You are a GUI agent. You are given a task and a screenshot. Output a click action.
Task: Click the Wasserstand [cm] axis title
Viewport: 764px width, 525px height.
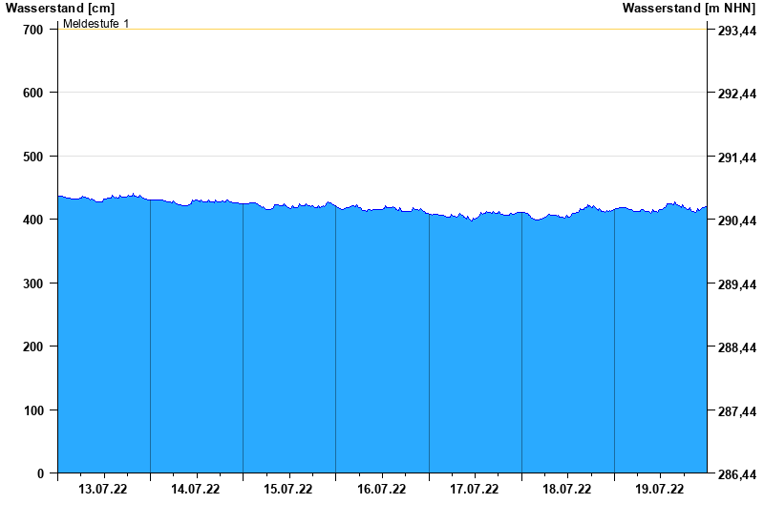[60, 8]
